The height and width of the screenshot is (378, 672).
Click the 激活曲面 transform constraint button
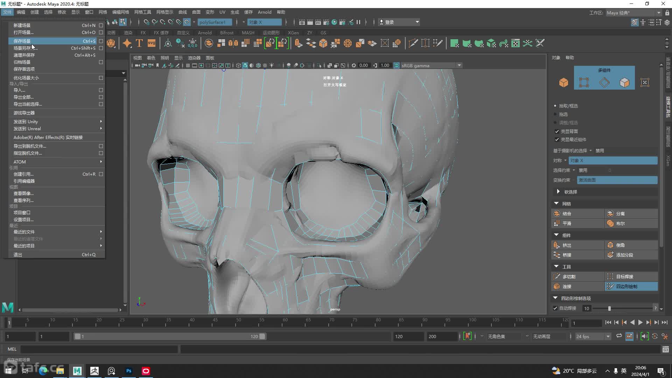click(x=617, y=180)
